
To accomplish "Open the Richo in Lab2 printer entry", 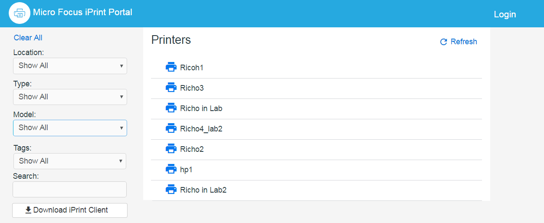I will 203,190.
